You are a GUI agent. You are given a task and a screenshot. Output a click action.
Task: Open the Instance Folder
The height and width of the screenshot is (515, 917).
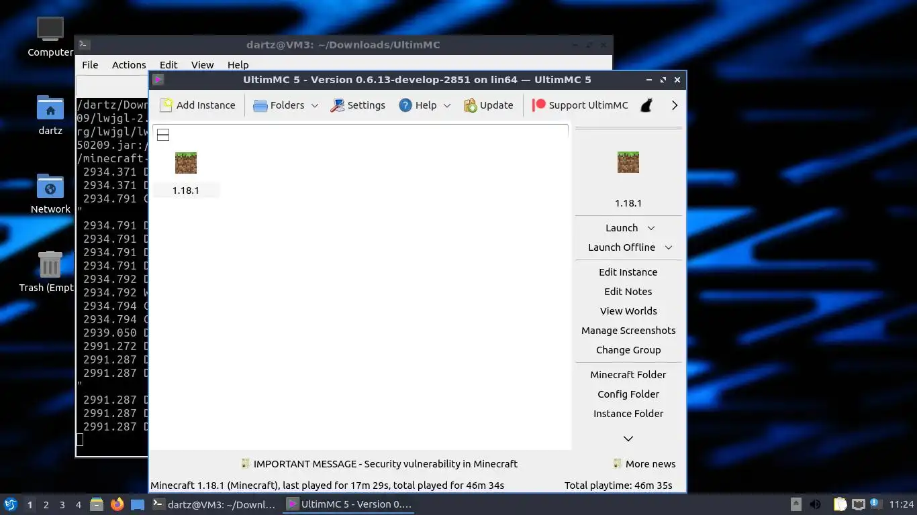[628, 414]
